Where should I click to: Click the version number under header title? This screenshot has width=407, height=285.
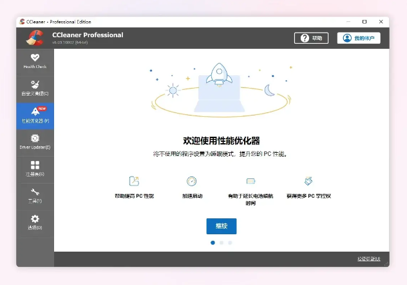(70, 42)
